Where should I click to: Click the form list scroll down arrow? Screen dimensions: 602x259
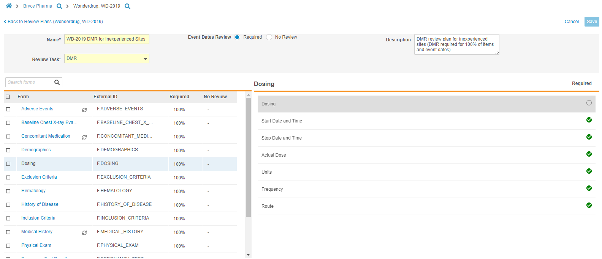(x=248, y=255)
